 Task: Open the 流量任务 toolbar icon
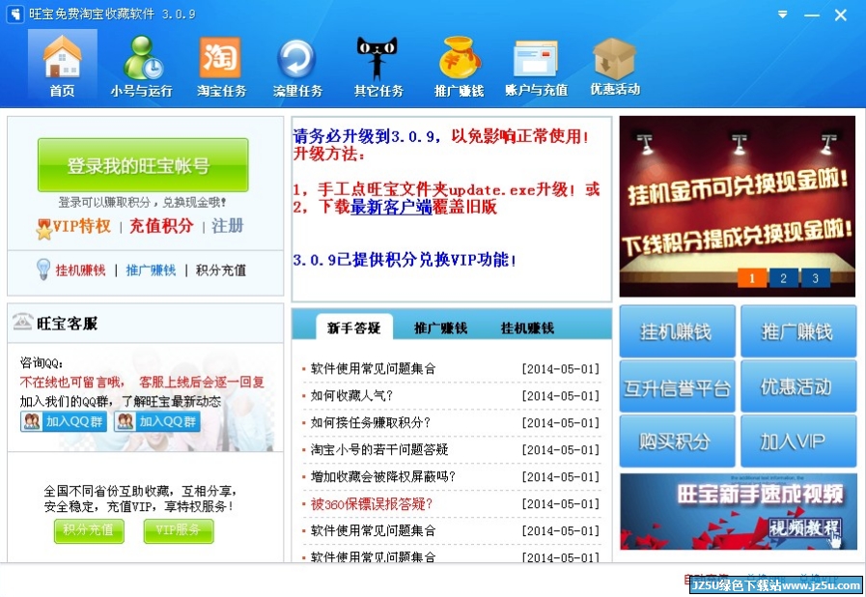point(297,66)
